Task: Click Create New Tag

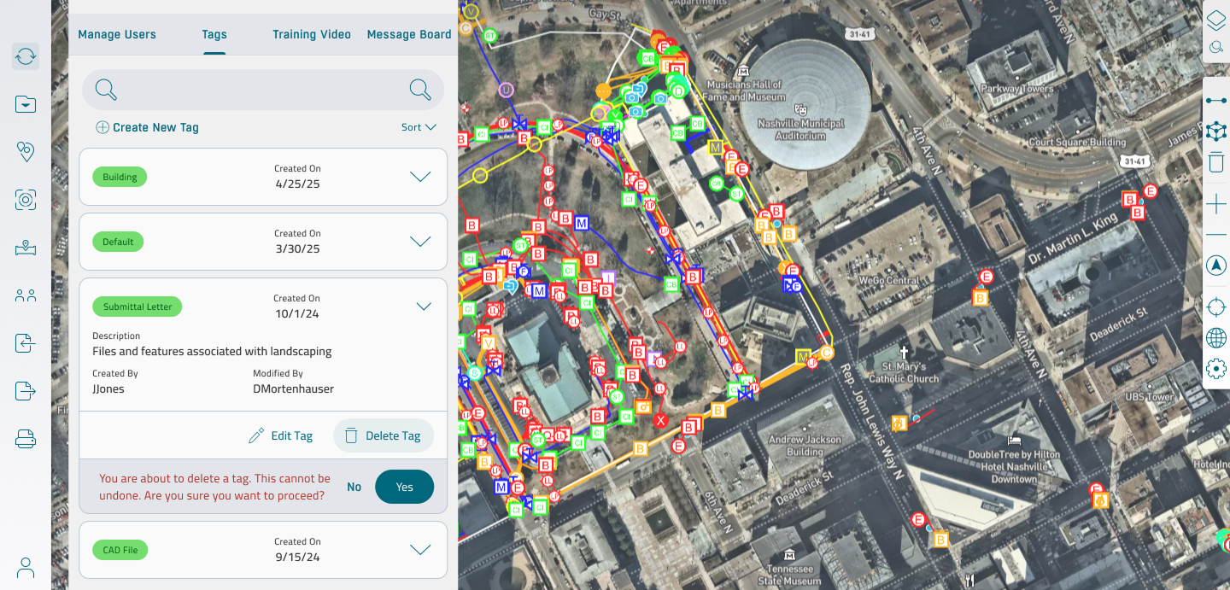Action: (147, 127)
